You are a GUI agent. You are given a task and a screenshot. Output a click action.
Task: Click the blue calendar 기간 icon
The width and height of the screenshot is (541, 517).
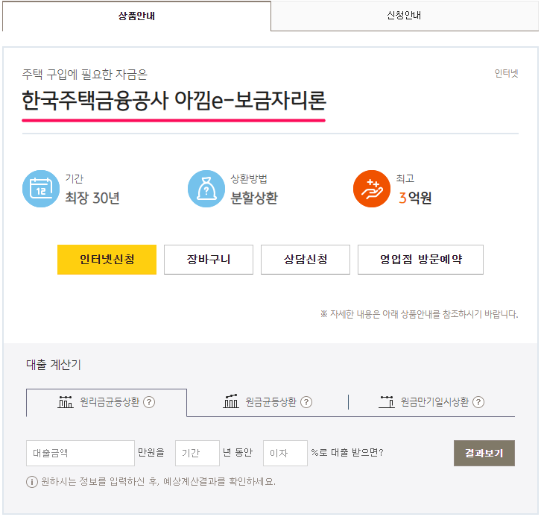[41, 189]
